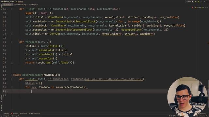Collapse the __init__ method on line 83
The image size is (209, 117).
pyautogui.click(x=12, y=79)
